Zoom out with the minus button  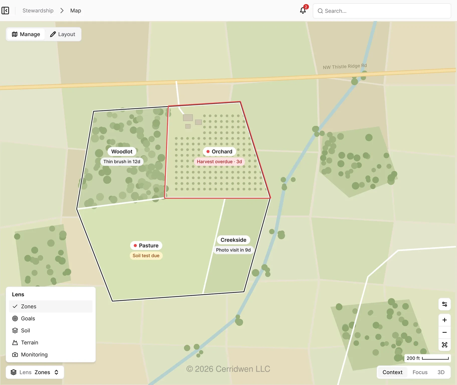(444, 332)
